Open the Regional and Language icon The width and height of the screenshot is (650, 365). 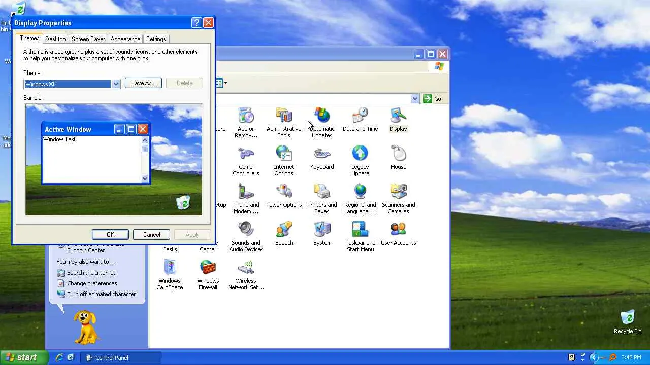360,199
